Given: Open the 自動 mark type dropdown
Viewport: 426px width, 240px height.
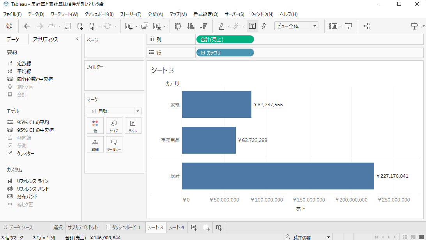Looking at the screenshot, I should click(x=114, y=111).
